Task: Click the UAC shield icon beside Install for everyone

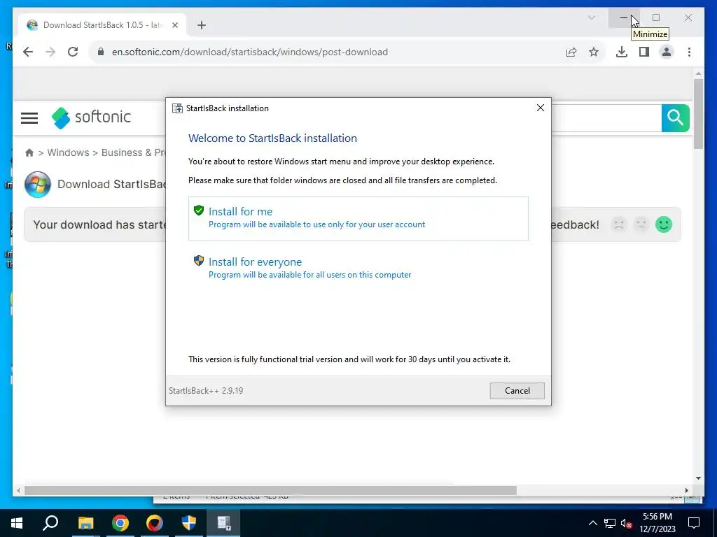Action: click(x=198, y=261)
